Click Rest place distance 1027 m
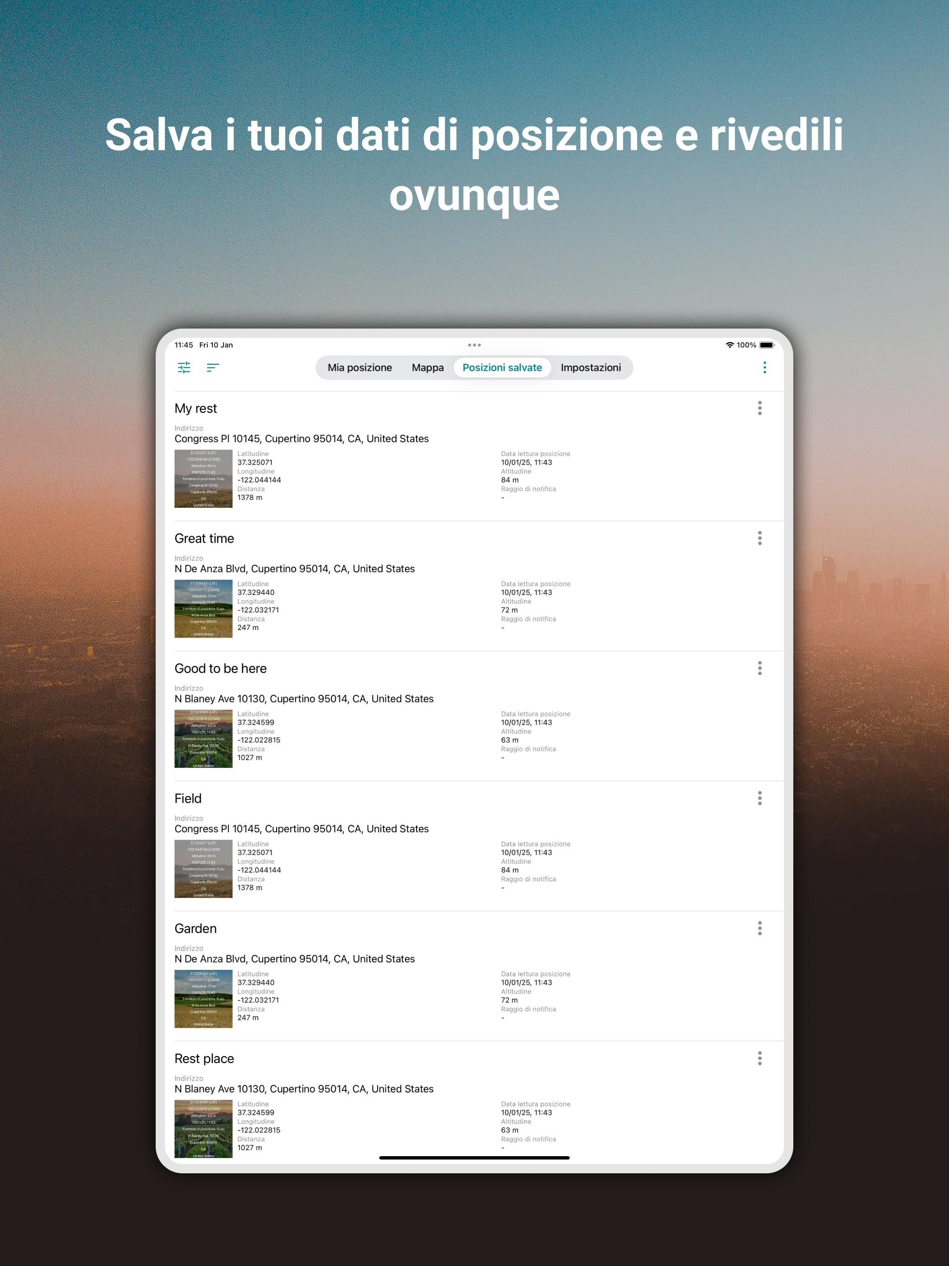Image resolution: width=949 pixels, height=1266 pixels. click(250, 1147)
